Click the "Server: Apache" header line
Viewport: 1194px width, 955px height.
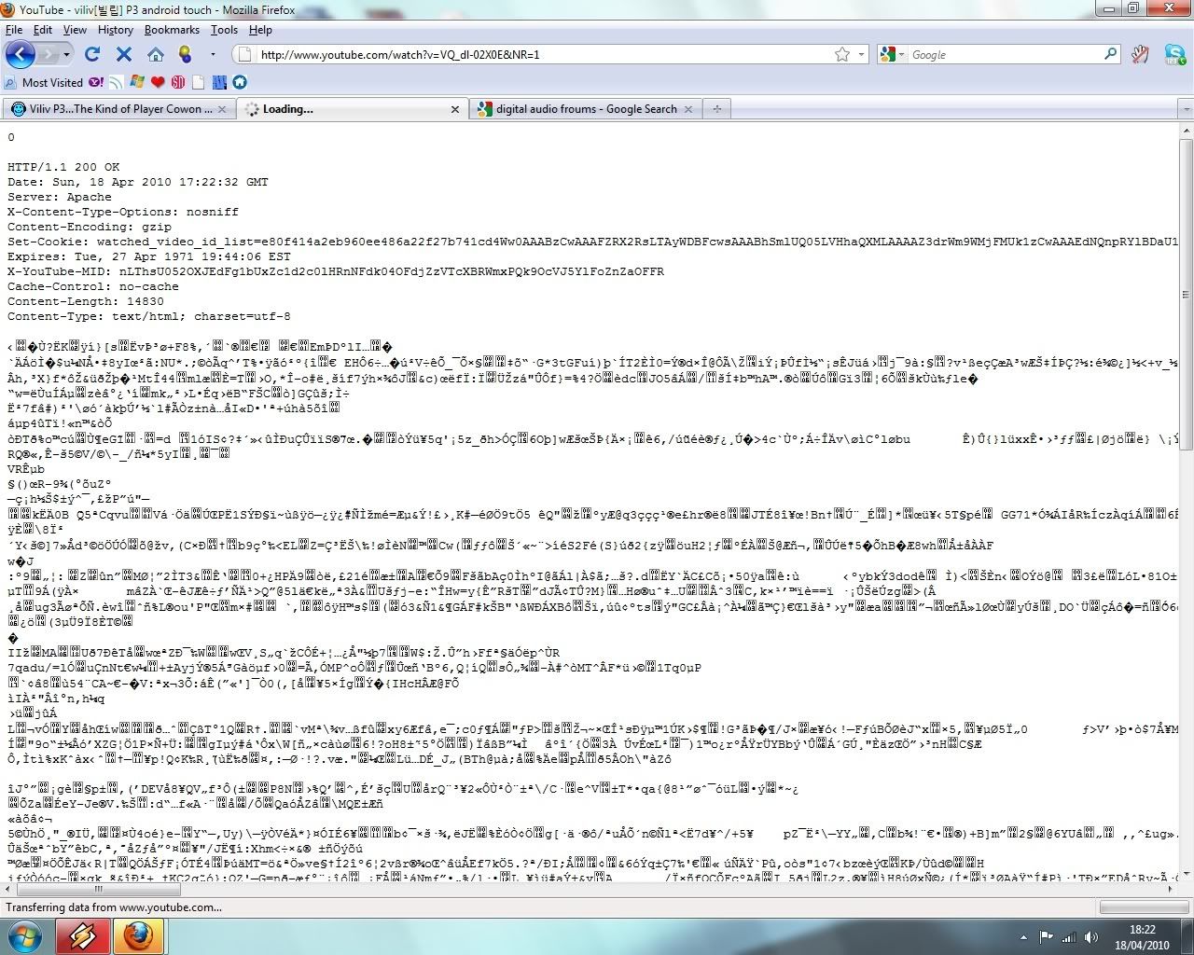coord(60,197)
